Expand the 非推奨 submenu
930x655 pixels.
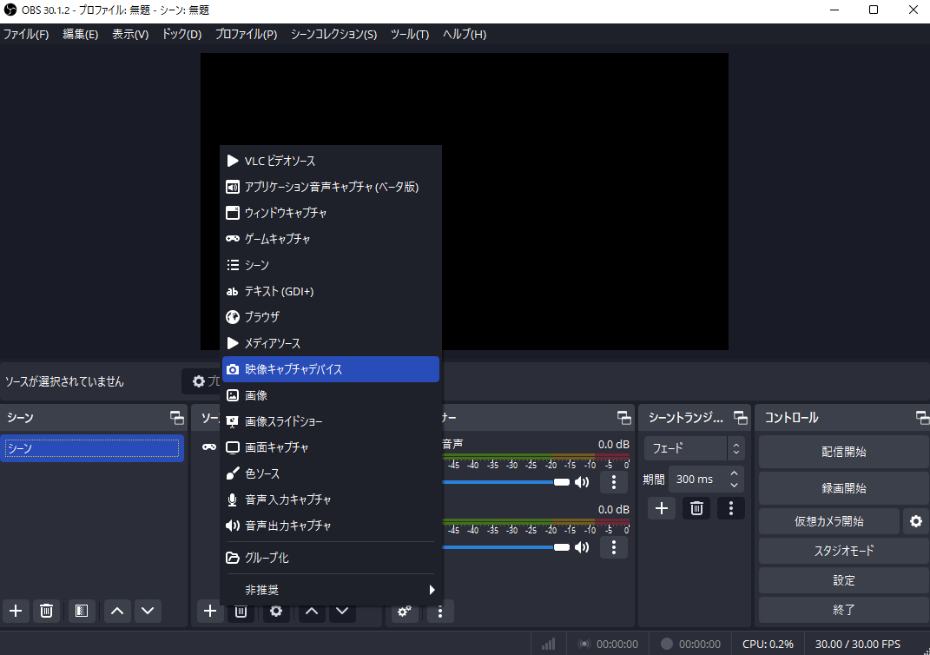point(330,589)
